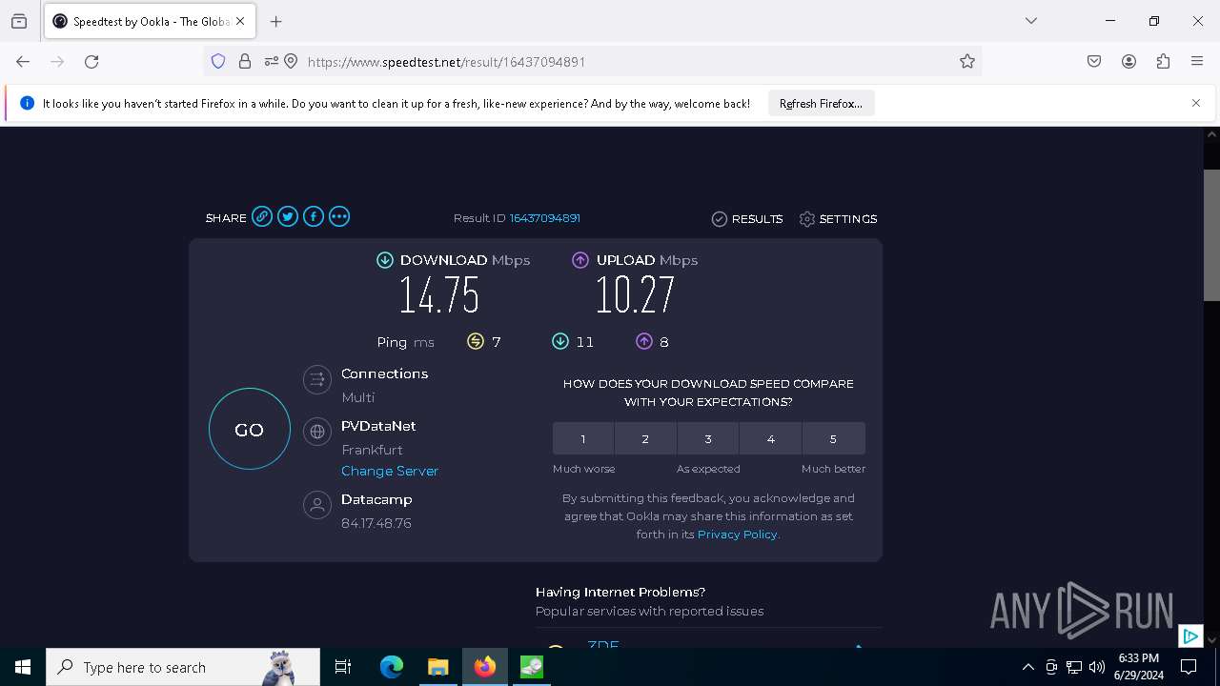The width and height of the screenshot is (1220, 686).
Task: List all tabs dropdown arrow
Action: (x=1031, y=21)
